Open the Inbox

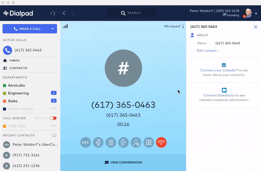(x=14, y=60)
